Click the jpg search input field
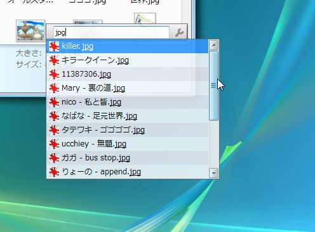 (x=112, y=32)
